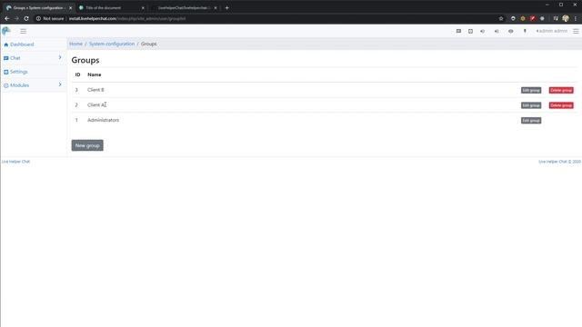This screenshot has height=327, width=582.
Task: Expand the Chat submenu chevron
Action: (60, 57)
